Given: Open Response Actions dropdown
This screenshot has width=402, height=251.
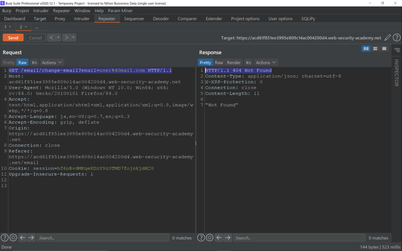Looking at the screenshot, I should 266,63.
